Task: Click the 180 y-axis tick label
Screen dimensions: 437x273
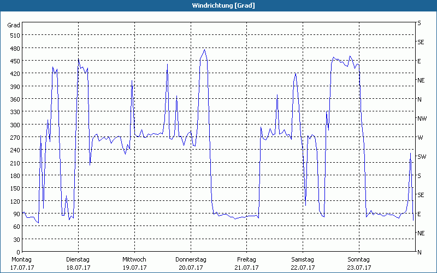Action: 14,176
